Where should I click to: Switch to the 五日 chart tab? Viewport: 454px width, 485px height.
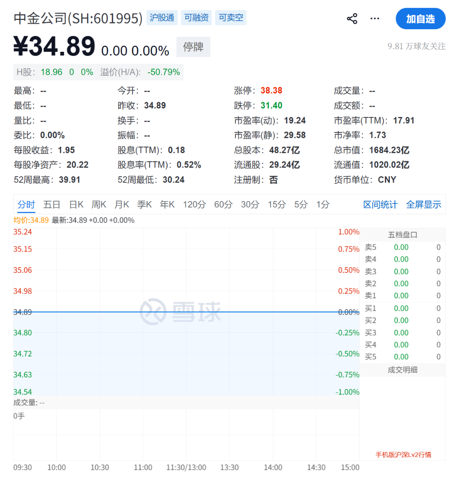[51, 205]
